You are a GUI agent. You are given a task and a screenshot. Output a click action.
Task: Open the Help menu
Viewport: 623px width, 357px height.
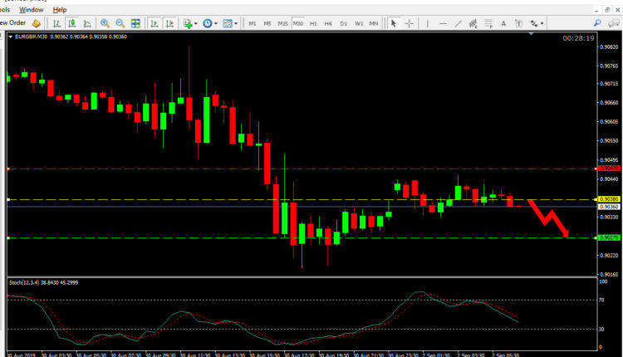point(60,9)
